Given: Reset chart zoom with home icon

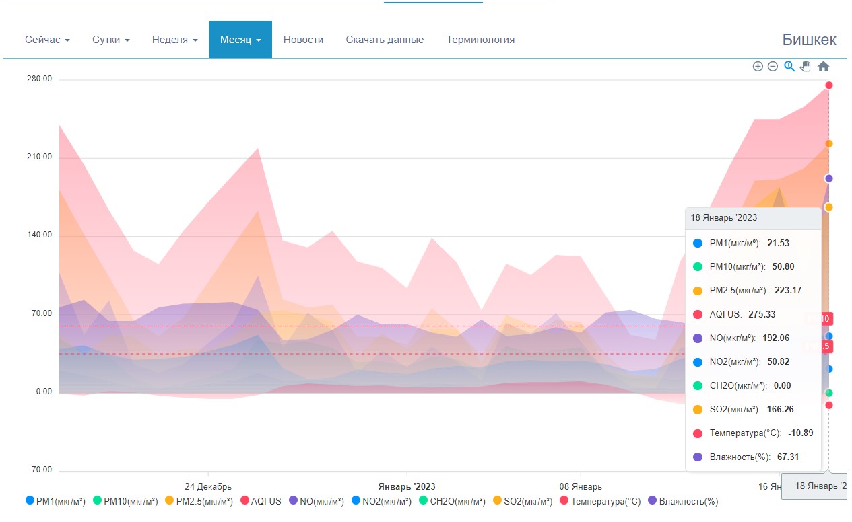Looking at the screenshot, I should (823, 67).
